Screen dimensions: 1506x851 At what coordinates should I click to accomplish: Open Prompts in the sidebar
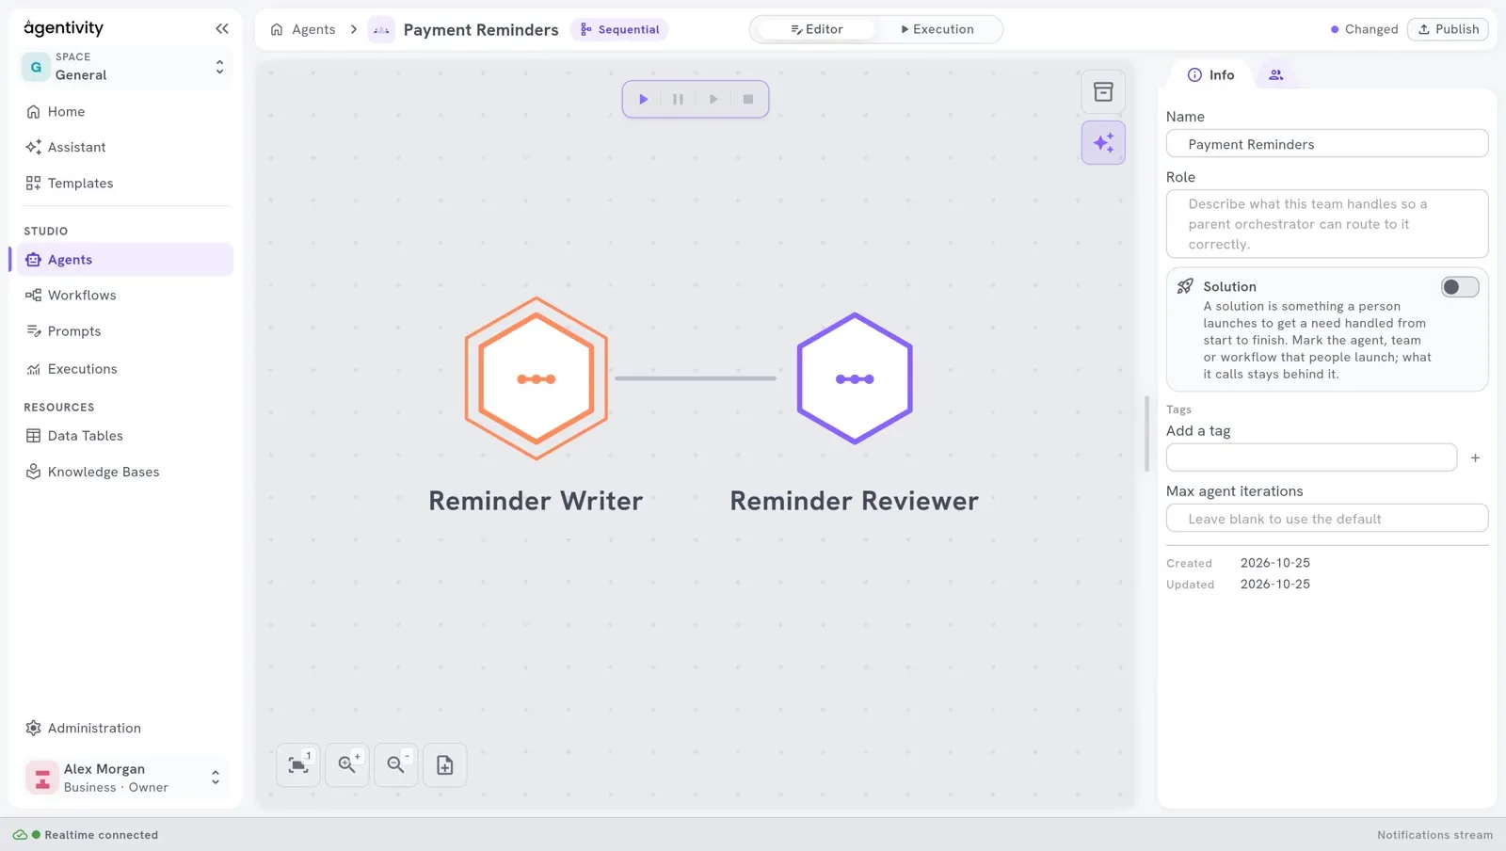tap(125, 331)
